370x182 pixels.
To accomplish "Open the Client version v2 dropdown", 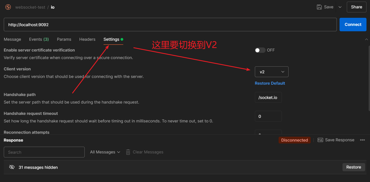I will (272, 71).
